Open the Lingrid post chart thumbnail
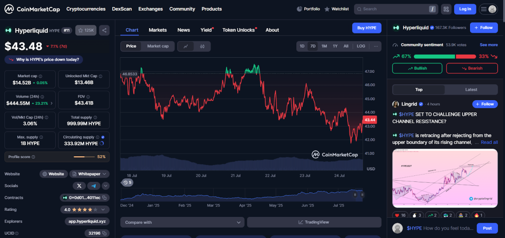This screenshot has width=505, height=238. (x=445, y=178)
